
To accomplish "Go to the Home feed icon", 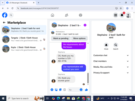I will pyautogui.click(x=52, y=15).
